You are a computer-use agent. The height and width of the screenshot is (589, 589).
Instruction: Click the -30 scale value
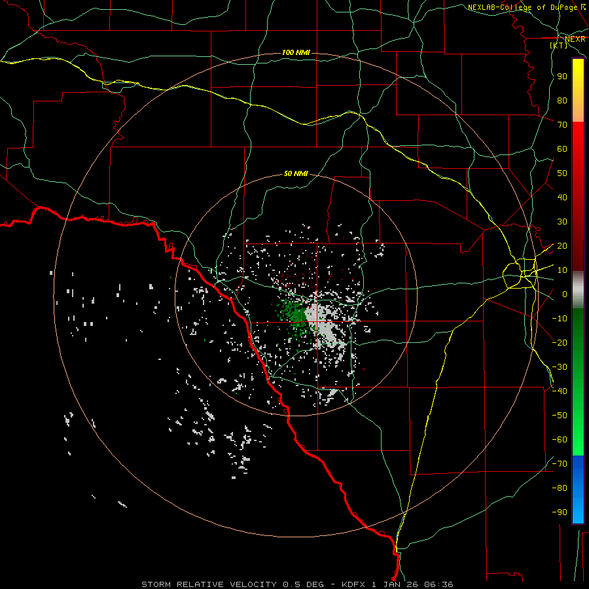pyautogui.click(x=560, y=367)
